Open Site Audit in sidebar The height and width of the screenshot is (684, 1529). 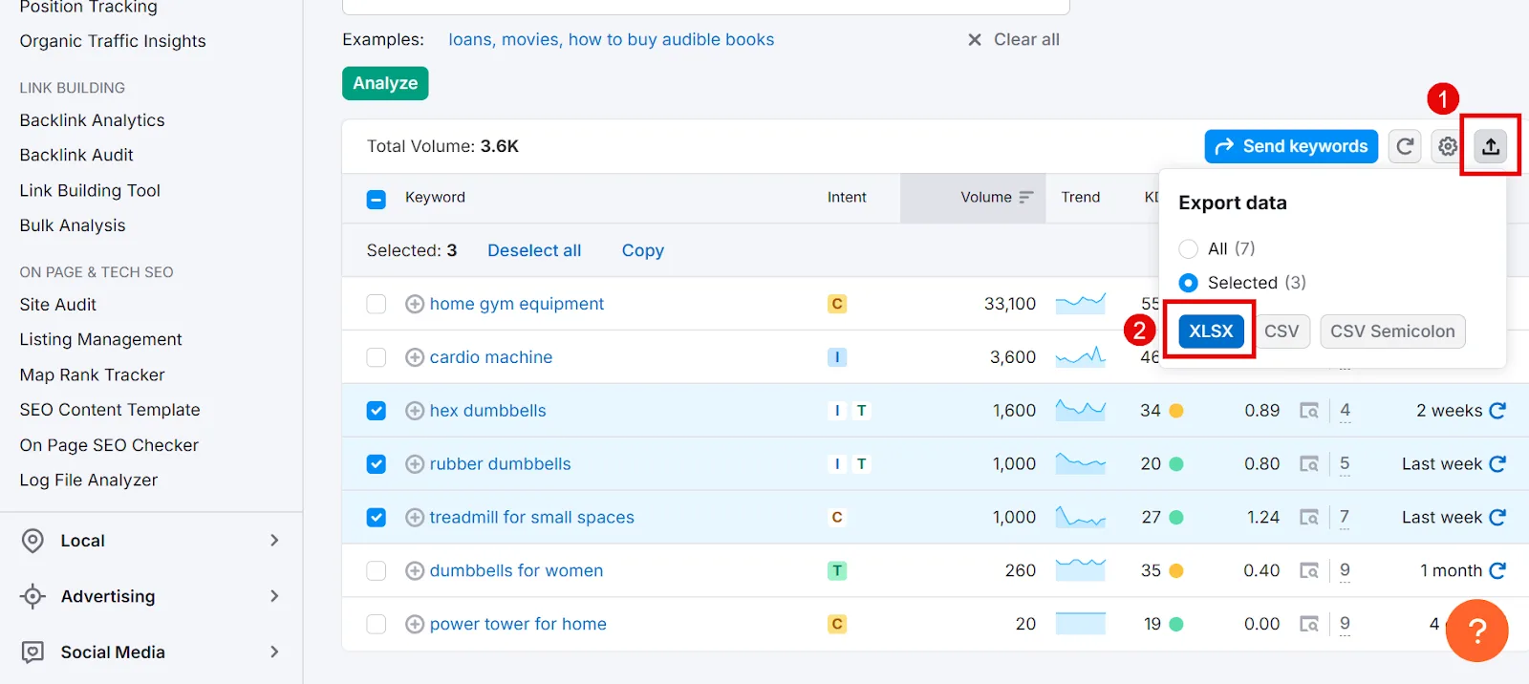click(58, 305)
